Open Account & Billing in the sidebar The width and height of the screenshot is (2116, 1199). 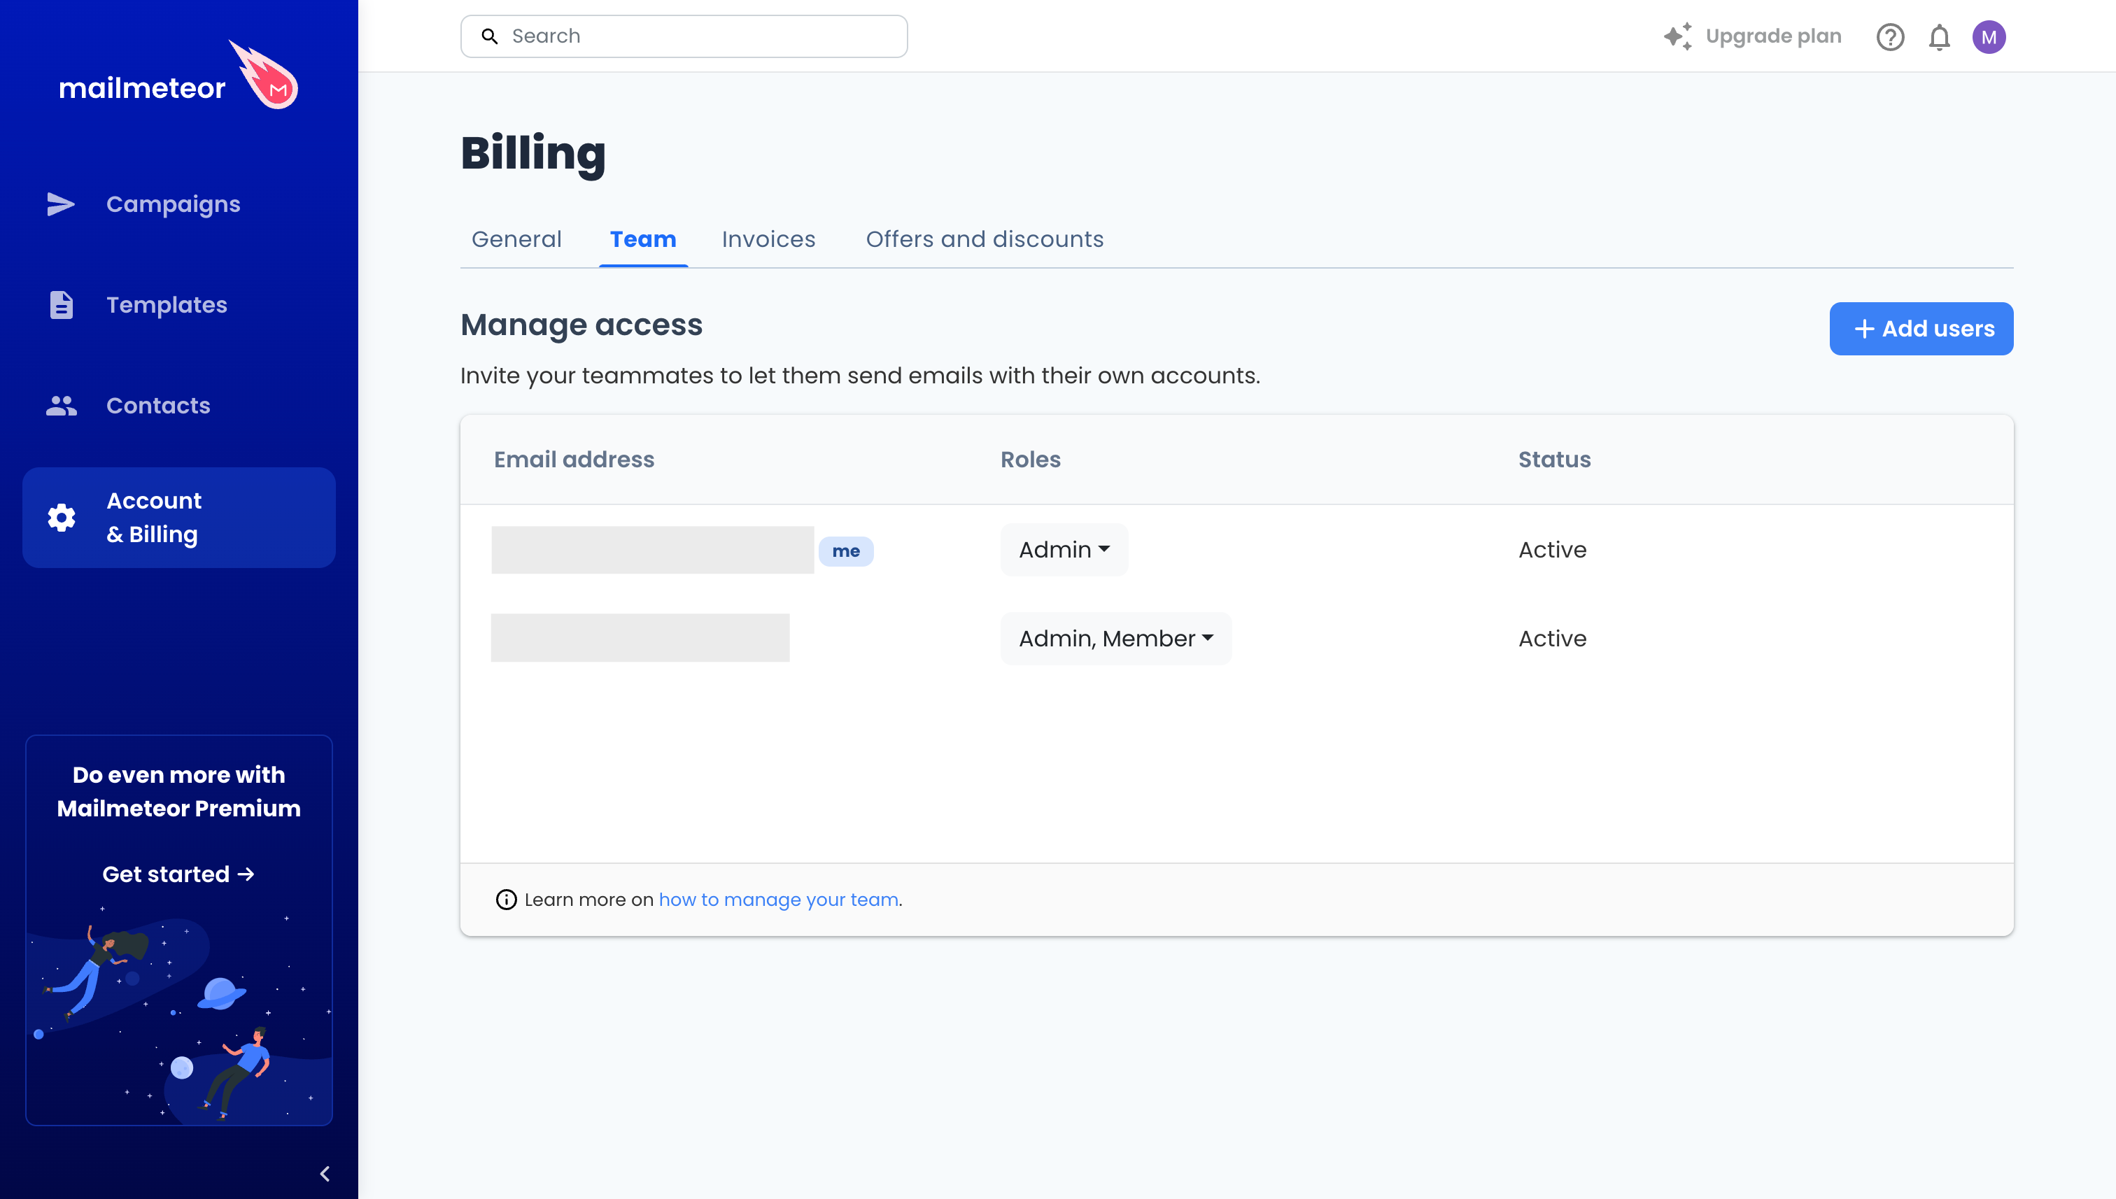[x=178, y=517]
